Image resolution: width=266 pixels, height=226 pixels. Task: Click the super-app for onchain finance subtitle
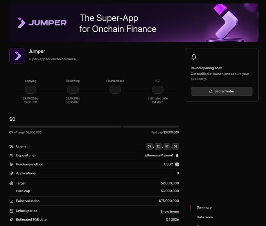click(52, 59)
